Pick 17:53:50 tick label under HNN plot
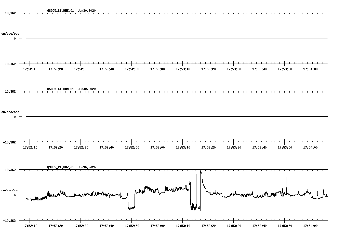Viewport: 346px width, 235px height. point(285,148)
